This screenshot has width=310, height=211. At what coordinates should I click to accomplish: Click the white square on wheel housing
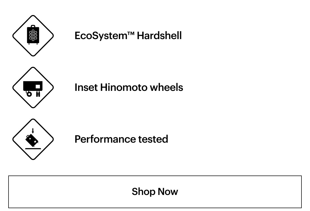point(38,86)
